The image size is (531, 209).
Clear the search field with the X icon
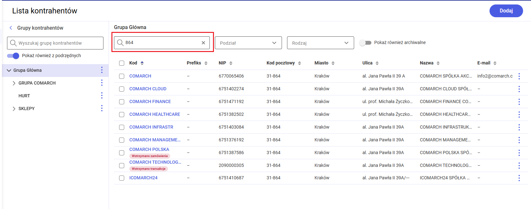[x=203, y=43]
